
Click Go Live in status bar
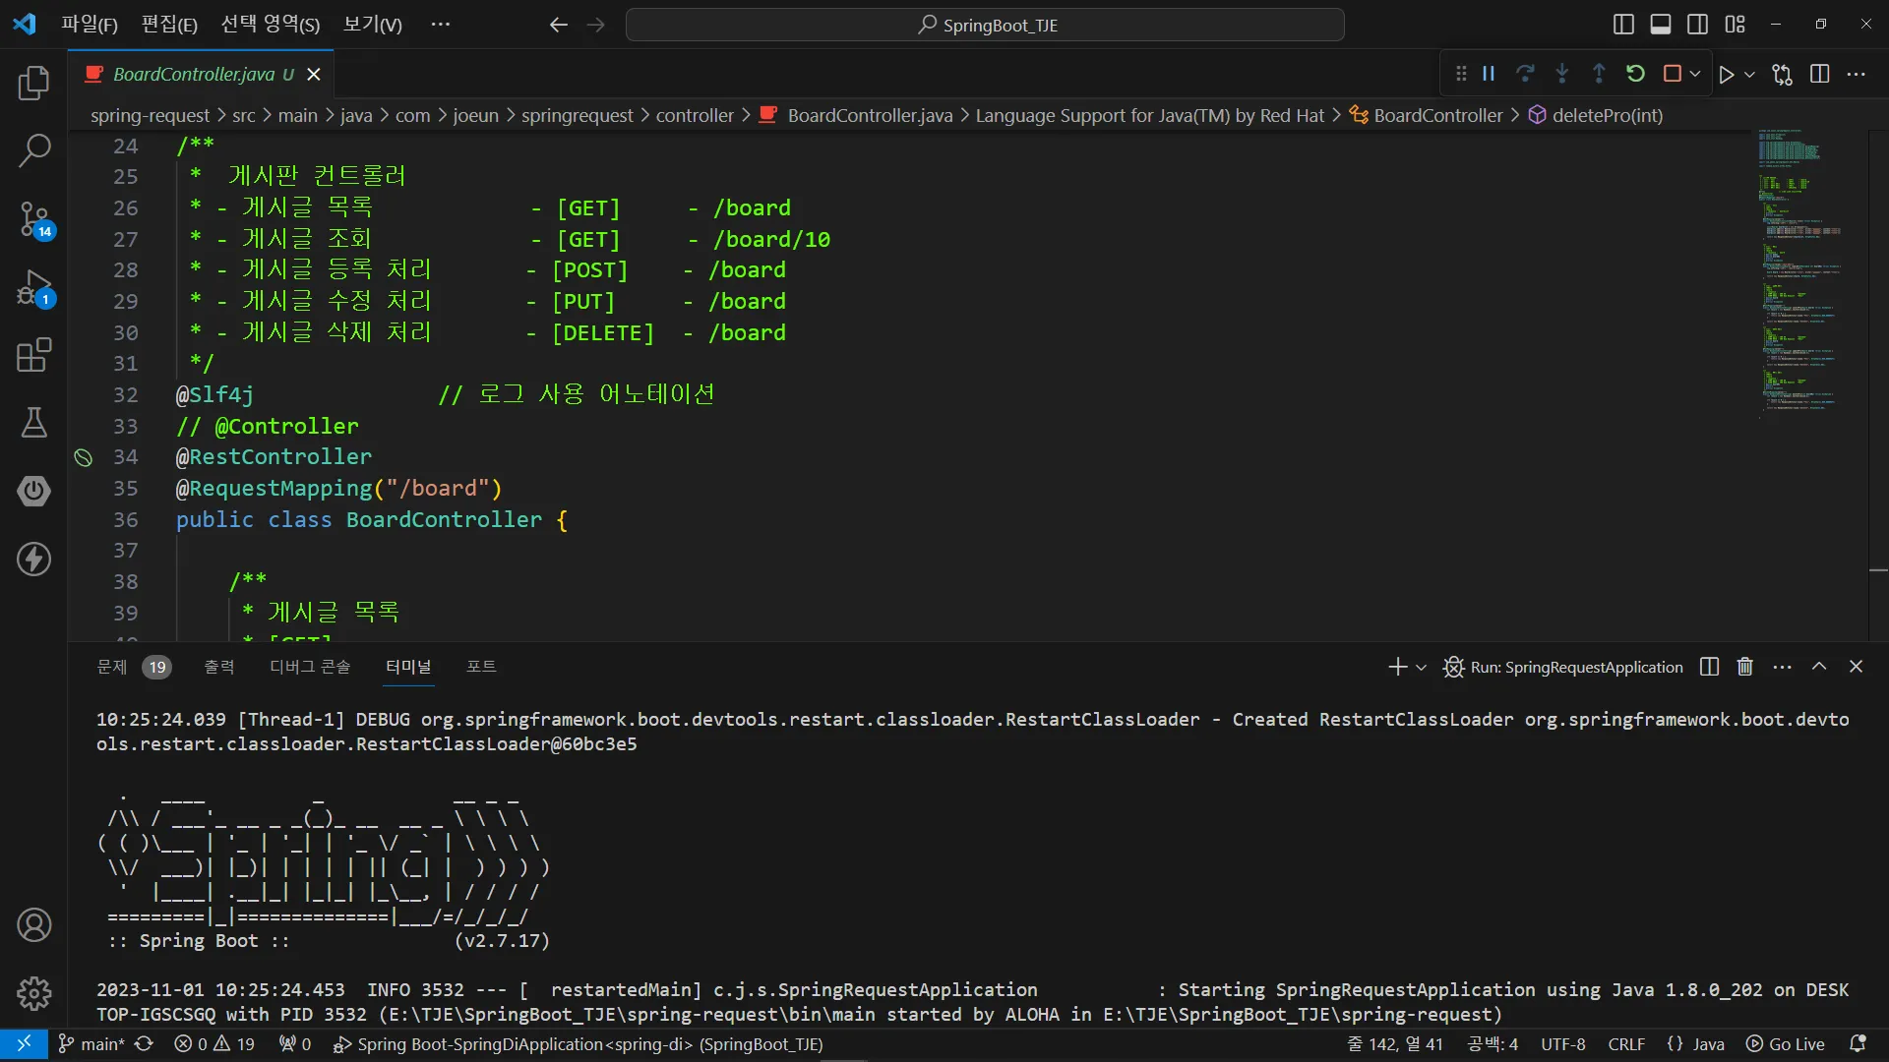(x=1786, y=1044)
